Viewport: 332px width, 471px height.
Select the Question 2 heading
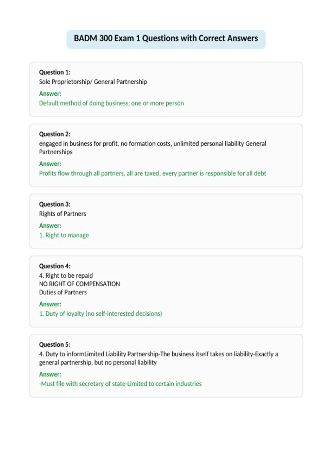[x=55, y=134]
